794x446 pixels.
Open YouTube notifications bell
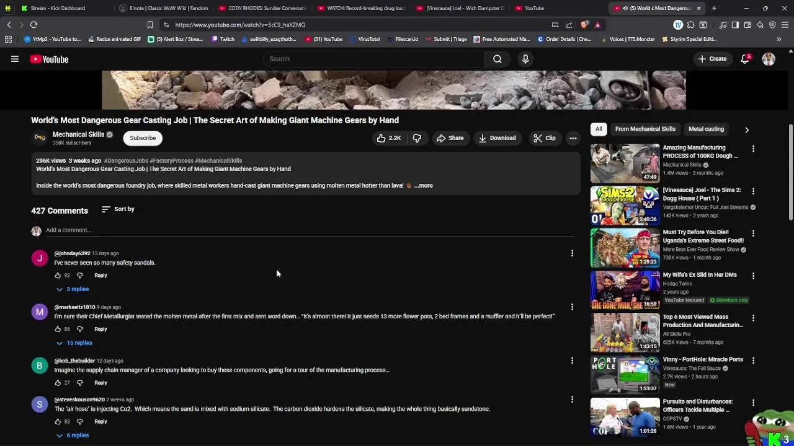[745, 59]
